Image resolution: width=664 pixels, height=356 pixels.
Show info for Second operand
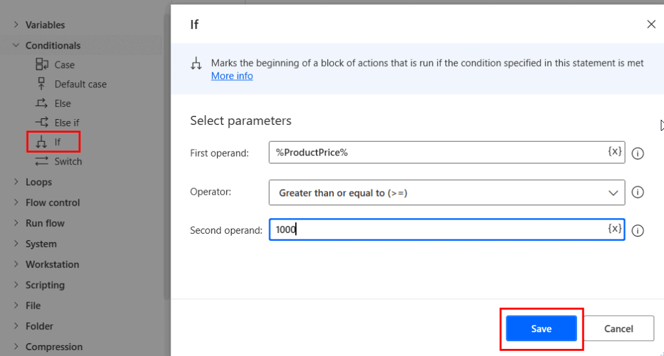coord(638,230)
